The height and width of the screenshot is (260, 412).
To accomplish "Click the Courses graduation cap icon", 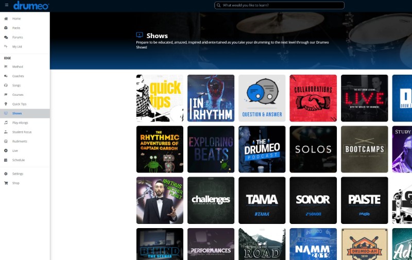I will coord(6,95).
